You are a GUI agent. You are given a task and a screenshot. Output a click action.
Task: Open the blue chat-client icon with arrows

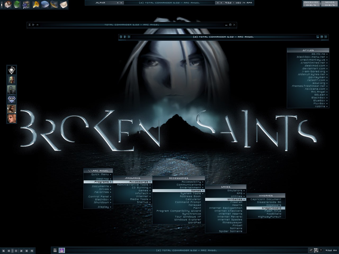coord(26,4)
